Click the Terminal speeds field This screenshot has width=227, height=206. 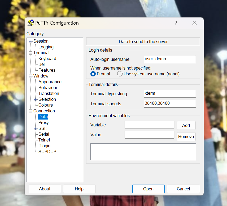(x=170, y=103)
